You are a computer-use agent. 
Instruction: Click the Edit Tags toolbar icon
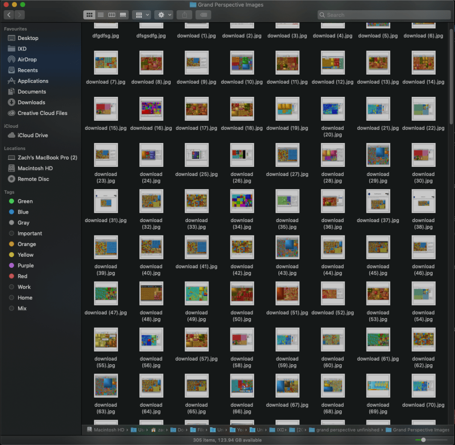coord(203,15)
